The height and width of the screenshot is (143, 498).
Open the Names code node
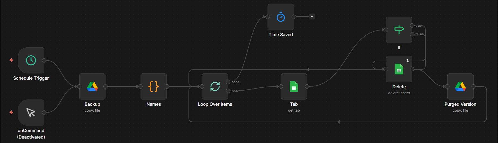154,86
